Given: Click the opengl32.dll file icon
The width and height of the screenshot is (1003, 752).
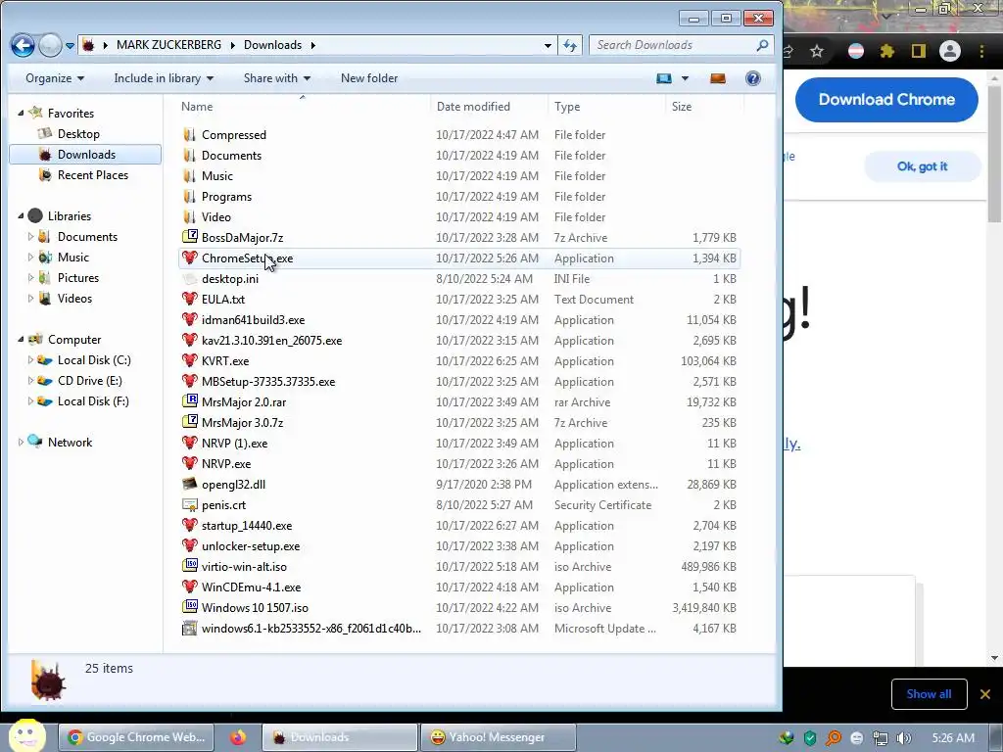Looking at the screenshot, I should click(x=189, y=484).
